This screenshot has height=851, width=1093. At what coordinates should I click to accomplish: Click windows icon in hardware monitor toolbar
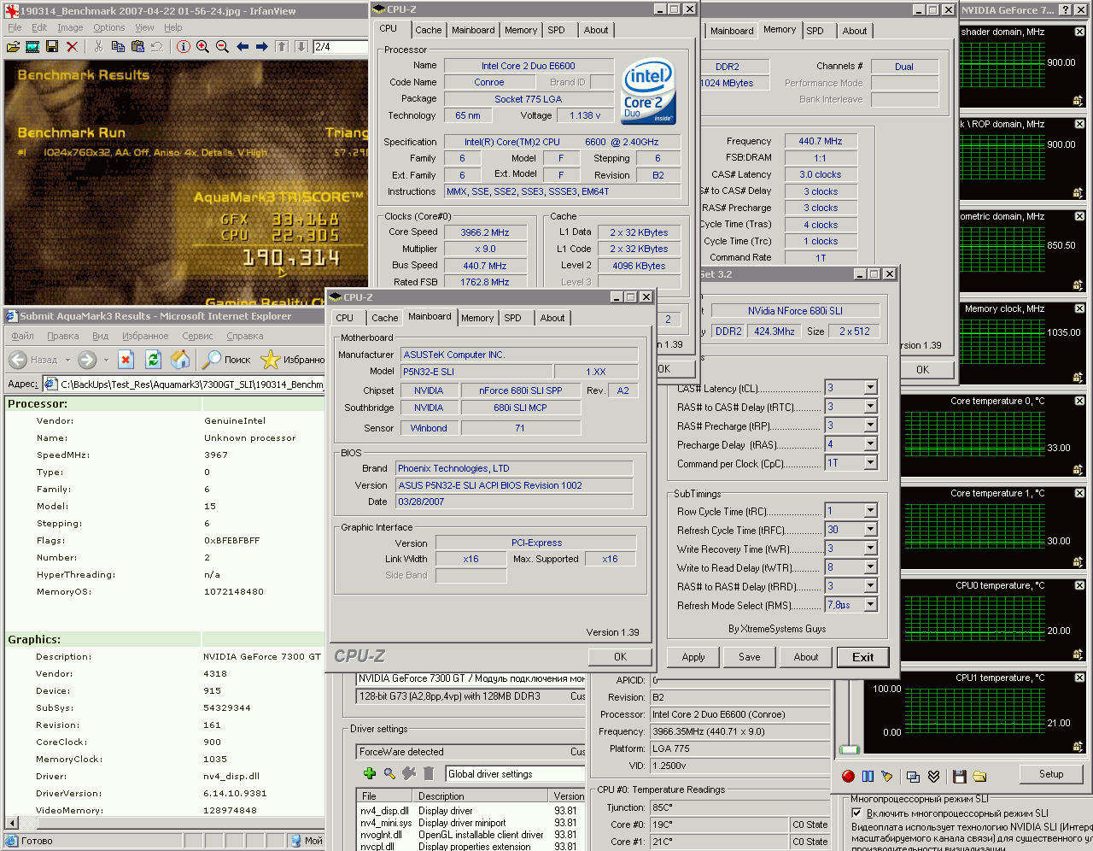click(x=913, y=776)
